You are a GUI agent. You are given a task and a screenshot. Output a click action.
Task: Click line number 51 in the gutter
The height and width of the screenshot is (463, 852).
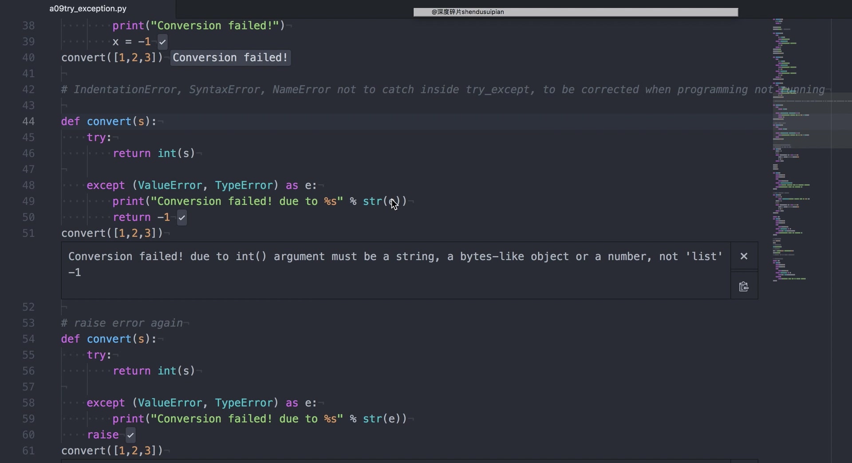(x=28, y=233)
